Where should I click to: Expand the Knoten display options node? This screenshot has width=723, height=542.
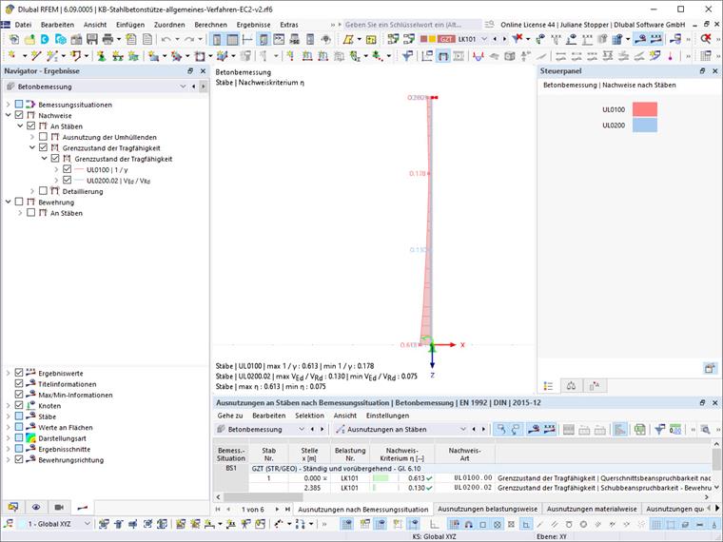[8, 406]
